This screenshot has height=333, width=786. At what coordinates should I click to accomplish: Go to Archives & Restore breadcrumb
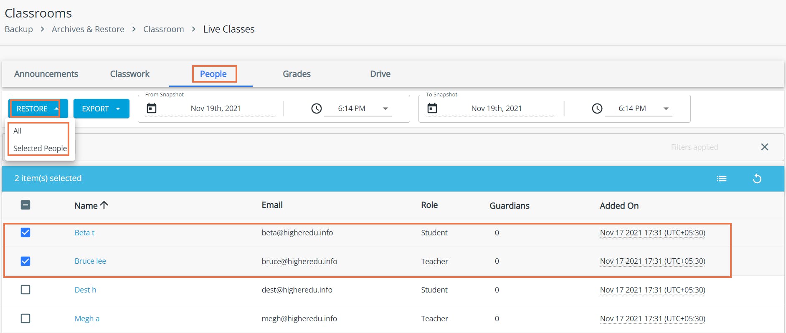(88, 29)
